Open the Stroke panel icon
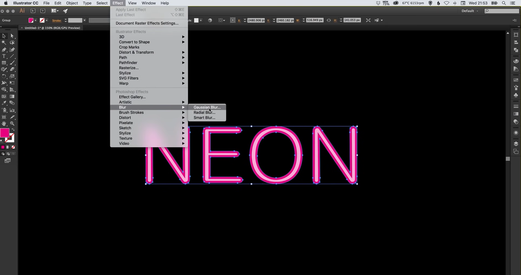The image size is (521, 275). [516, 107]
